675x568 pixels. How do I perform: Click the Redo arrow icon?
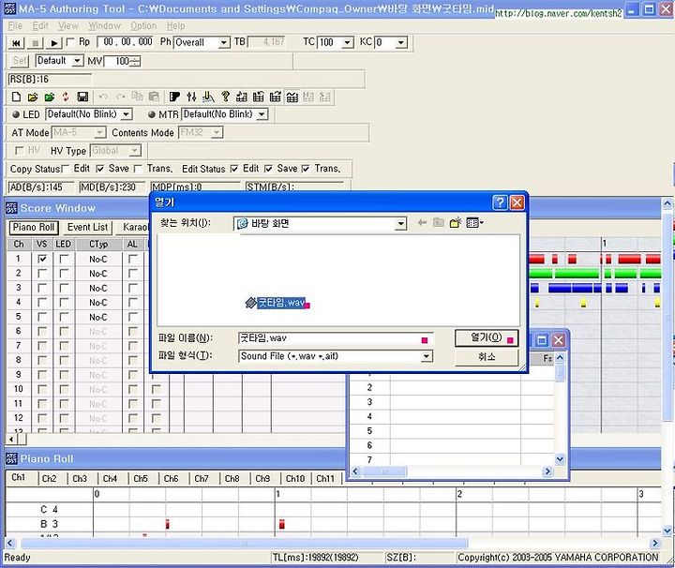[121, 97]
